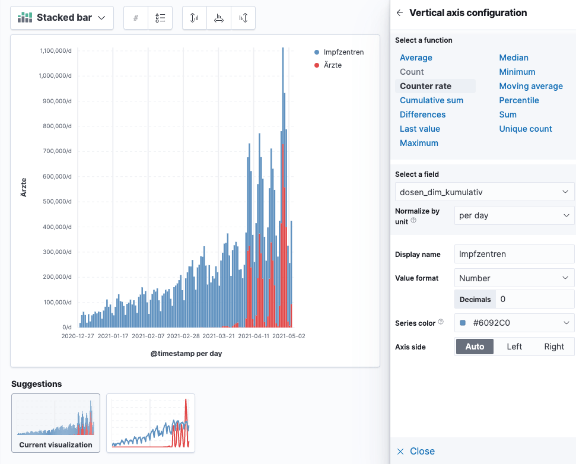Screen dimensions: 576x464
Task: Open bottom axis settings icon
Action: click(219, 18)
